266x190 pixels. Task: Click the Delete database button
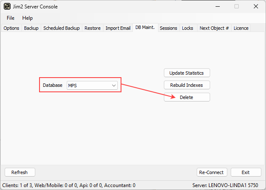coord(187,97)
